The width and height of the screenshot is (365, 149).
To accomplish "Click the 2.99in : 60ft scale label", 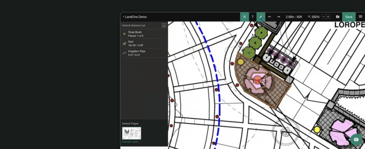I will coord(294,17).
